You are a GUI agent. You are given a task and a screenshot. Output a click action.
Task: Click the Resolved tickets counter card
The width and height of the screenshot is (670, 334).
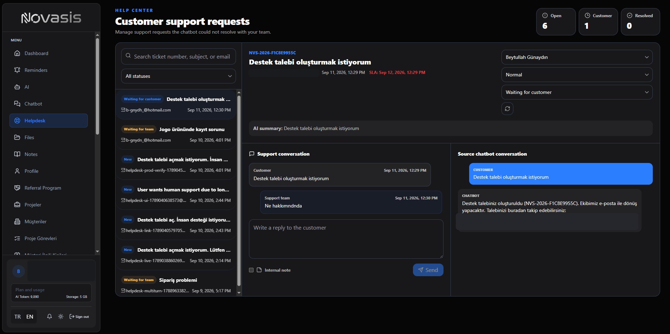click(640, 22)
